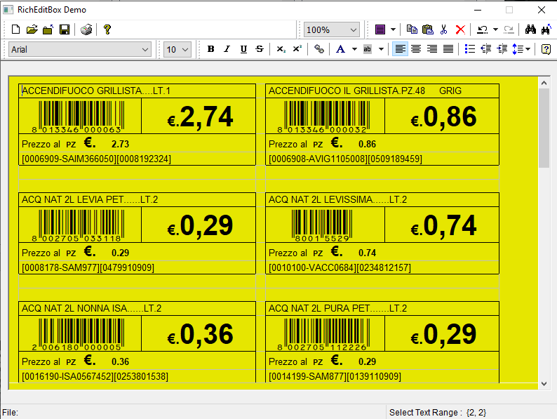Screen dimensions: 557x419
Task: Click the ACQ NAT 2L LEVIA PET title
Action: tap(90, 200)
